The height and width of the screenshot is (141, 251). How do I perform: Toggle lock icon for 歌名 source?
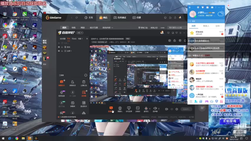62,47
